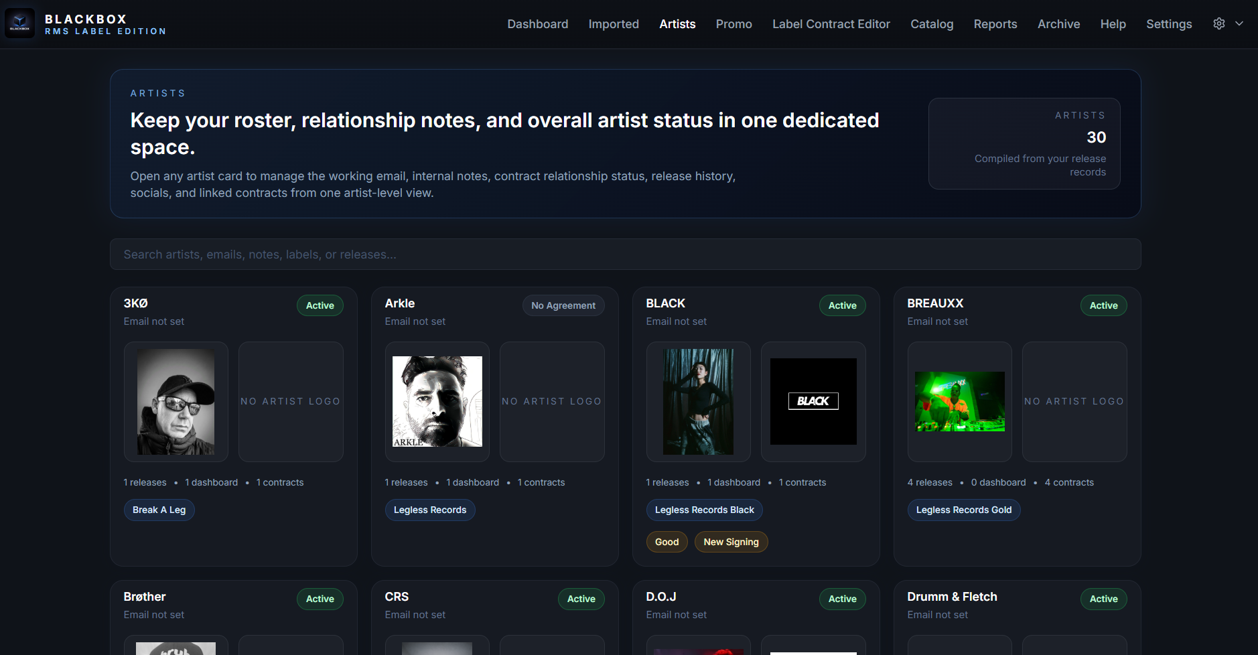
Task: Select the Break A Leg tag
Action: point(159,510)
